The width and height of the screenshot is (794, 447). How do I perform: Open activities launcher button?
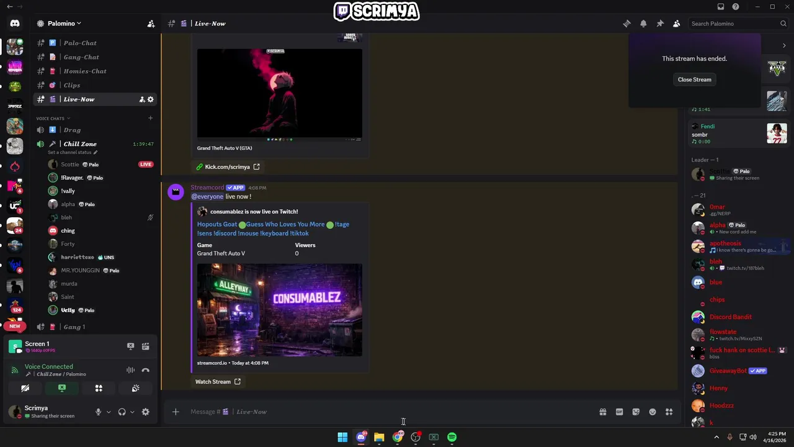tap(99, 388)
